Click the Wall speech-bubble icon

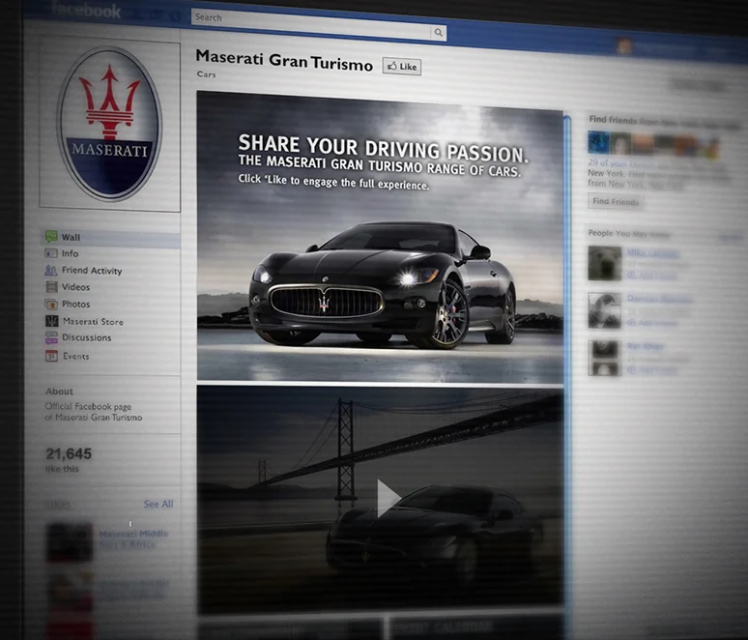pos(51,236)
